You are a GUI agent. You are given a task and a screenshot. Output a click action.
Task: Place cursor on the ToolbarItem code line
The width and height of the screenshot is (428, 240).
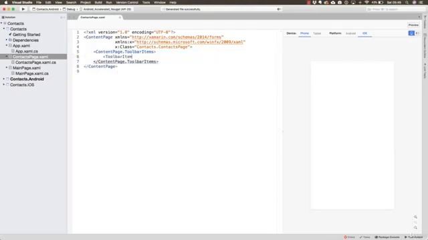click(118, 57)
